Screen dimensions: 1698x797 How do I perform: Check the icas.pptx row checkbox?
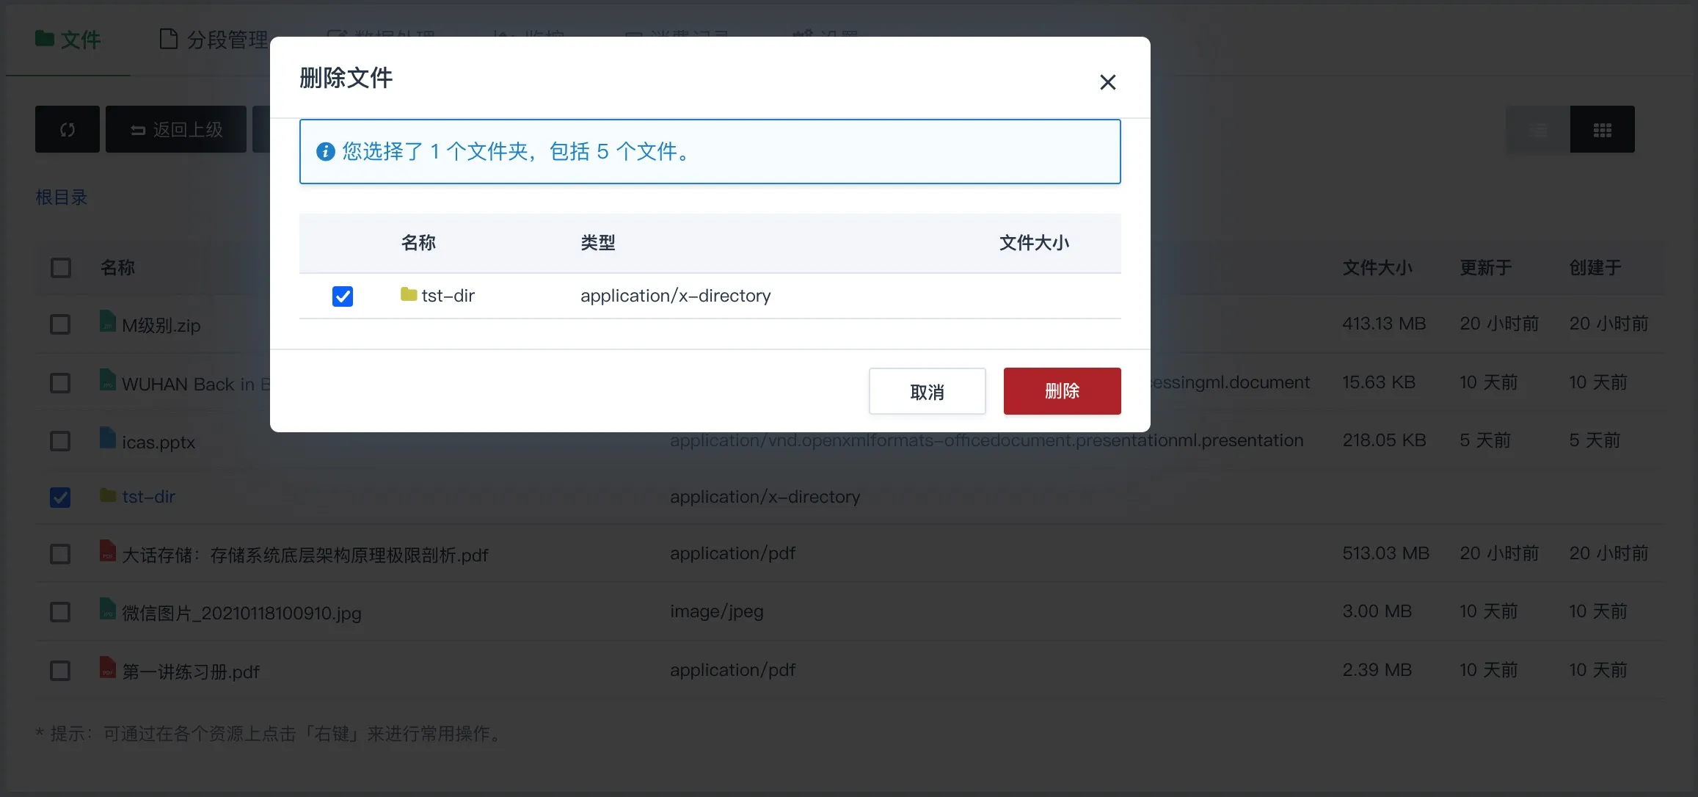60,441
